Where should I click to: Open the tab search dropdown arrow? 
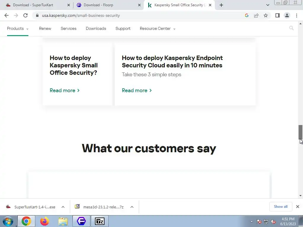tap(267, 5)
